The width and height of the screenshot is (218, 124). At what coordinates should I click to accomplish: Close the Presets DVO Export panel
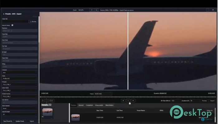click(3, 14)
